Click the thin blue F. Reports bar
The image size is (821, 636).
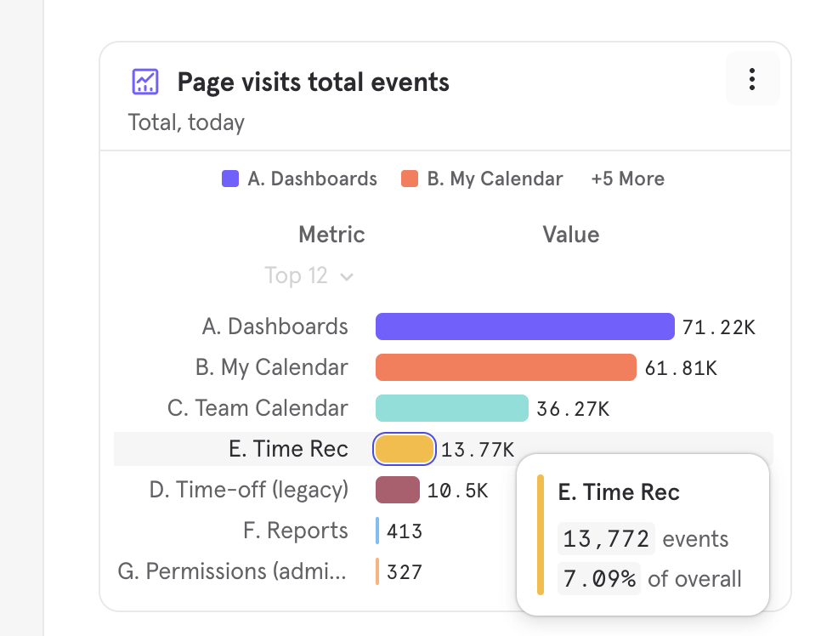(377, 531)
